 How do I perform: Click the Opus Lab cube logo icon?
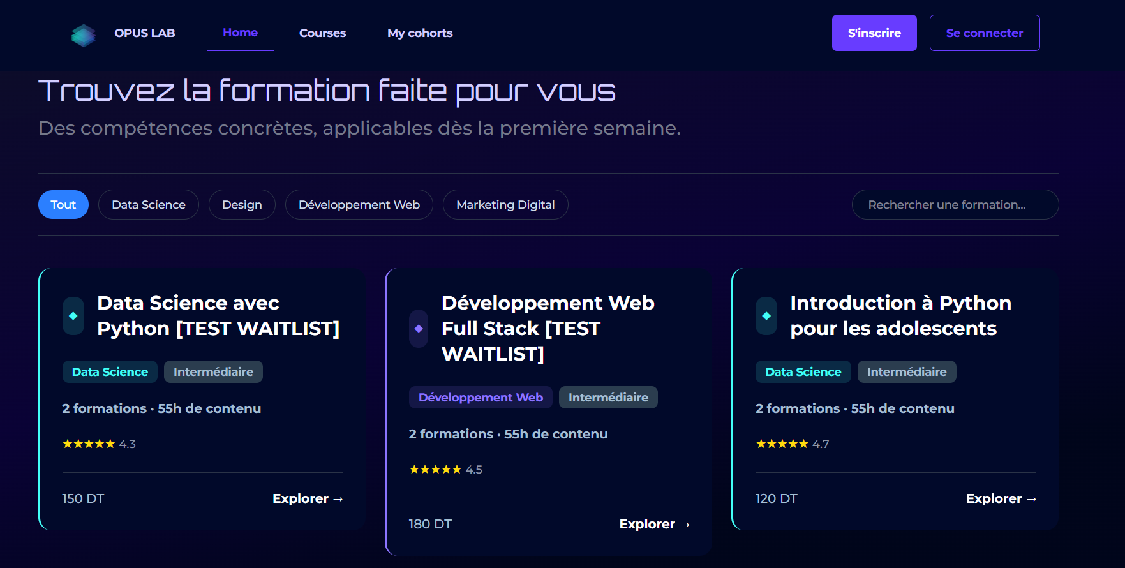point(84,35)
